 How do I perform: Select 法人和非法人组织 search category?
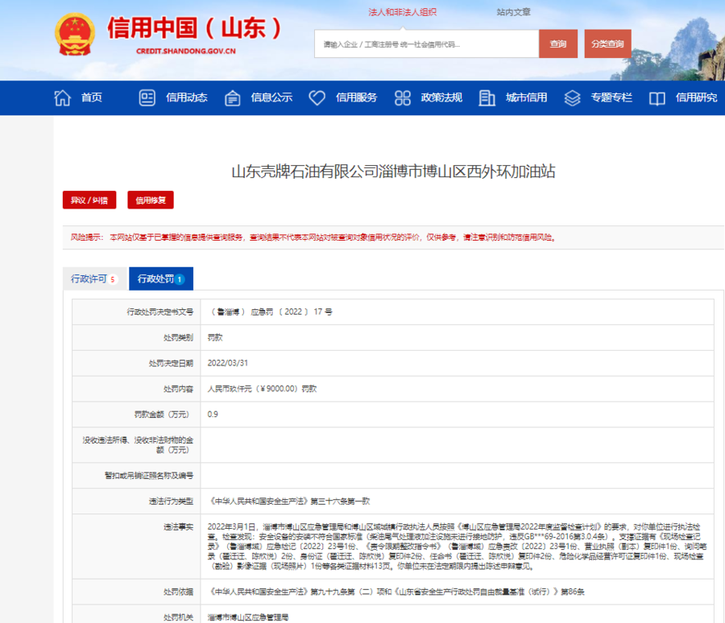coord(402,12)
